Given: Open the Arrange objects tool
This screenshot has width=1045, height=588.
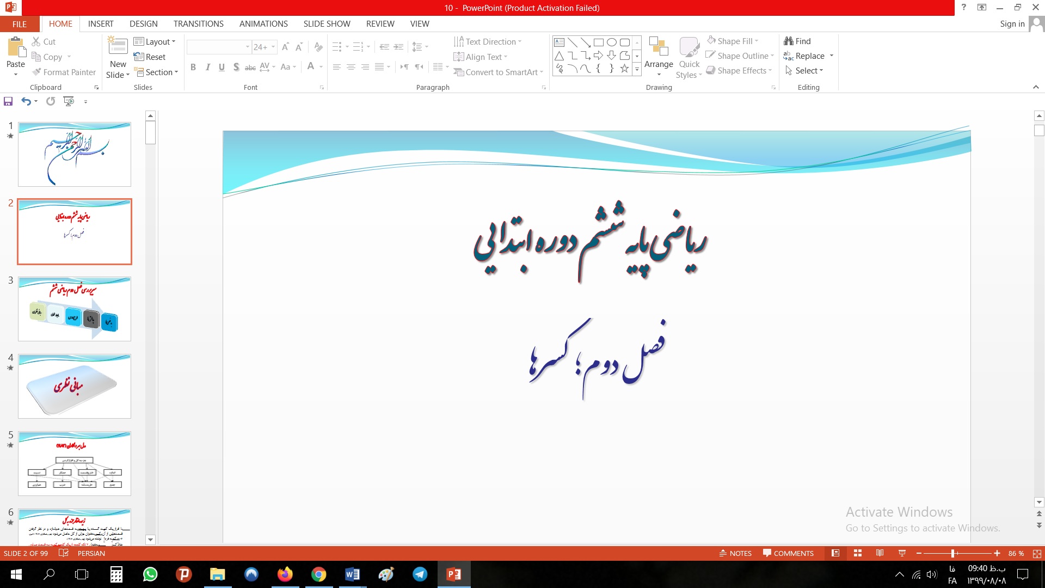Looking at the screenshot, I should [659, 54].
